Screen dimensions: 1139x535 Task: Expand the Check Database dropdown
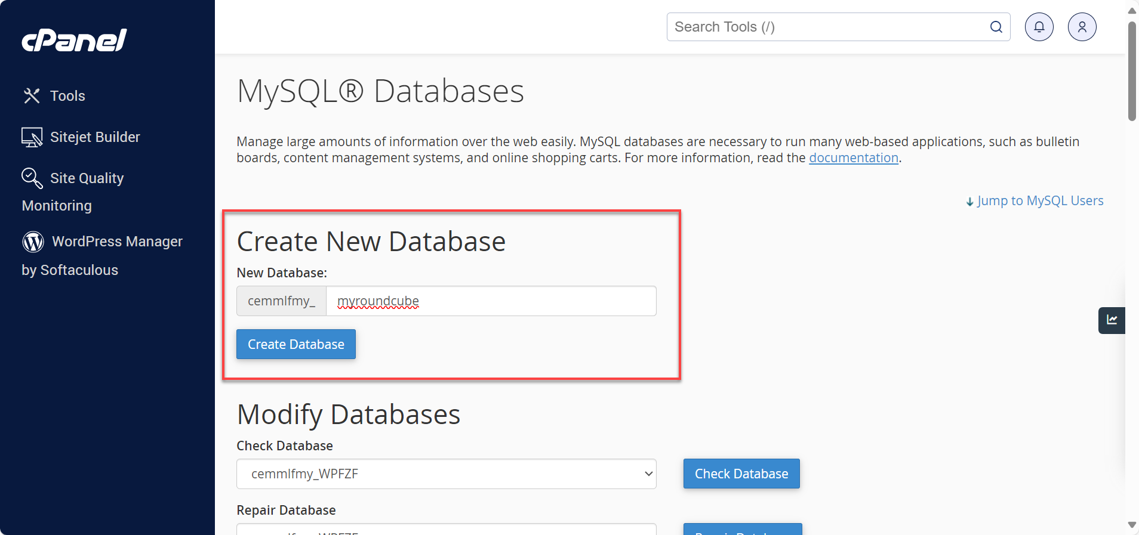pyautogui.click(x=447, y=474)
